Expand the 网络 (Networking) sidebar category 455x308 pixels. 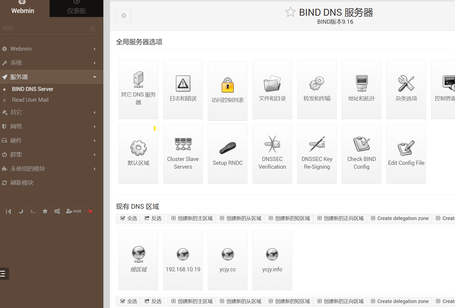pos(52,127)
